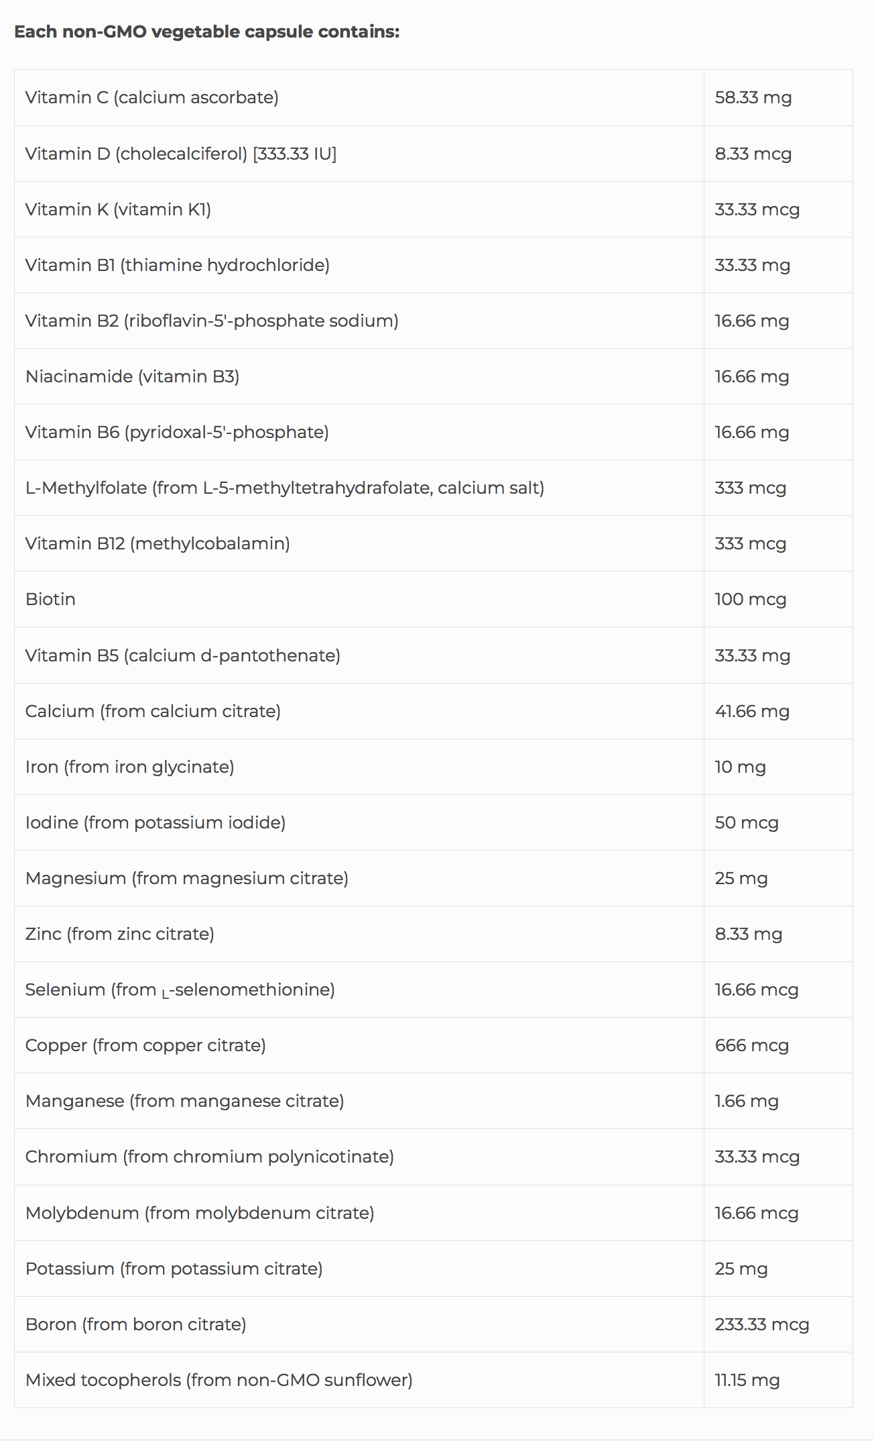Click the Vitamin B2 riboflavin-5'-phosphate sodium row

(212, 321)
